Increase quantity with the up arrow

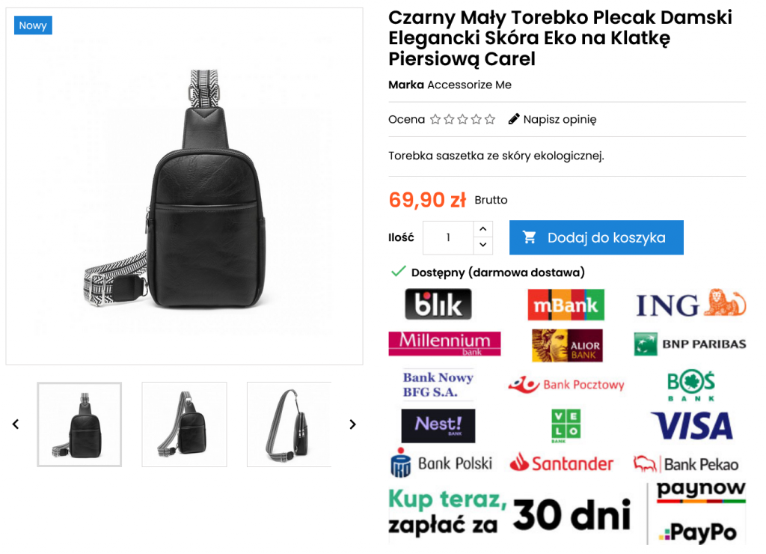tap(482, 229)
